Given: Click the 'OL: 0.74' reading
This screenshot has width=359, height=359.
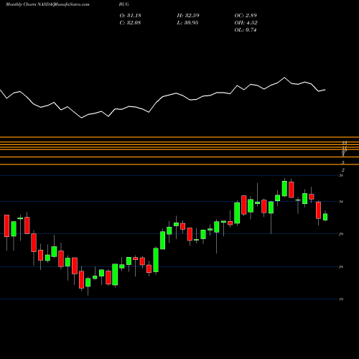Looking at the screenshot, I should pyautogui.click(x=246, y=29).
